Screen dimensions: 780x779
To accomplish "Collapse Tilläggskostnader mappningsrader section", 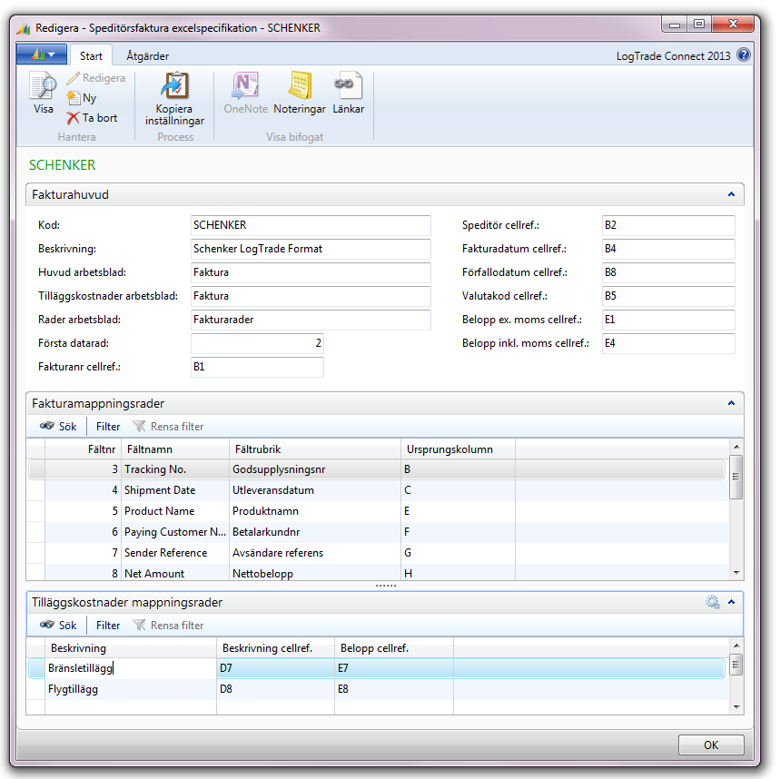I will coord(731,602).
